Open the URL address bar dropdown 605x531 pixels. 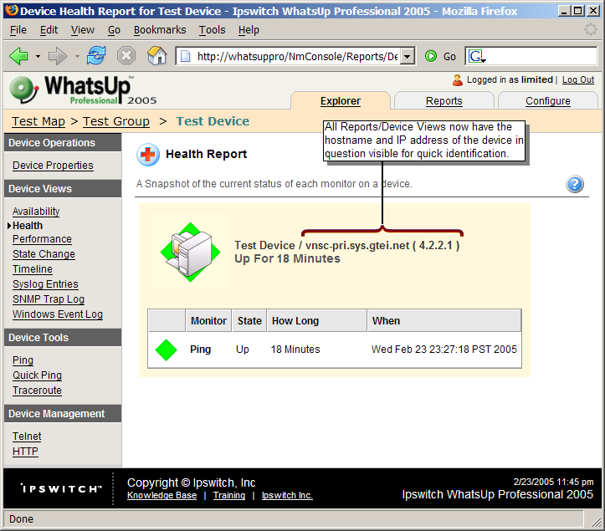click(x=408, y=56)
